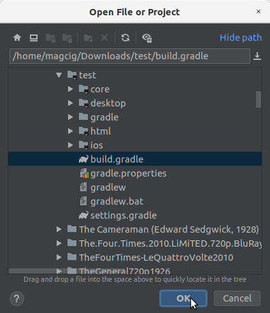Click the New Folder toolbar icon
270x313 pixels.
(88, 38)
